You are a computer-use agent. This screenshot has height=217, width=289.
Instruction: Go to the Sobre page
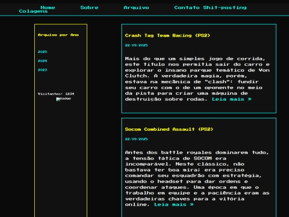coord(89,8)
